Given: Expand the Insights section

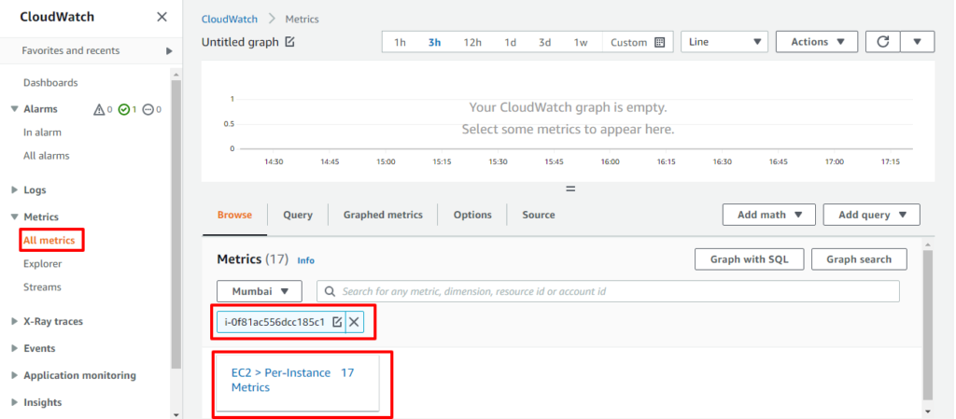Looking at the screenshot, I should pyautogui.click(x=15, y=402).
